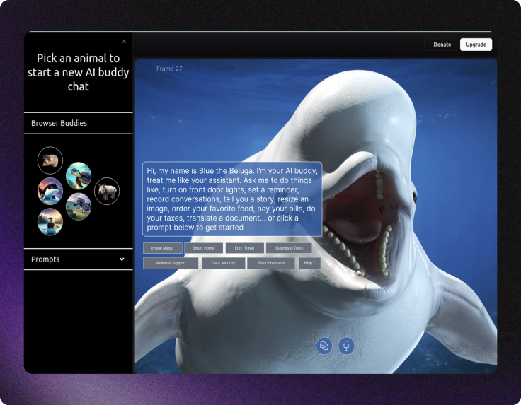Close the sidebar with the X
521x405 pixels.
click(125, 42)
